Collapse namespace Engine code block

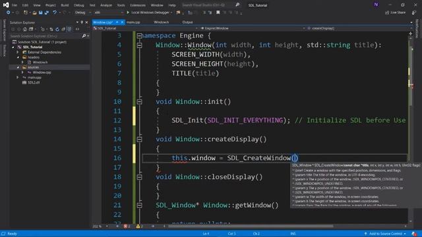click(139, 36)
